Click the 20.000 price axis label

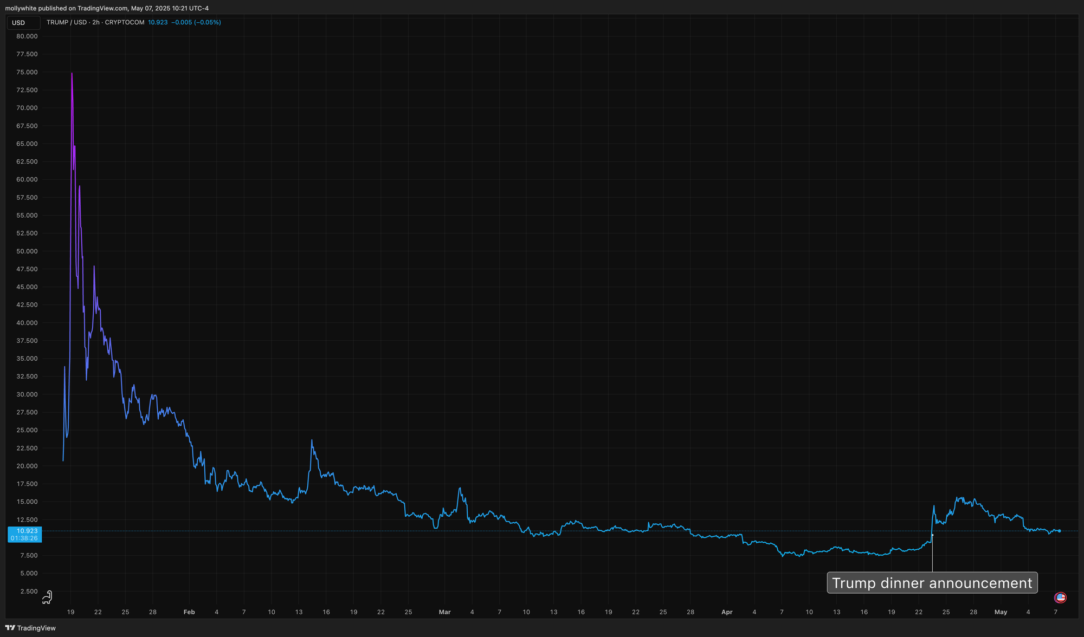point(27,466)
